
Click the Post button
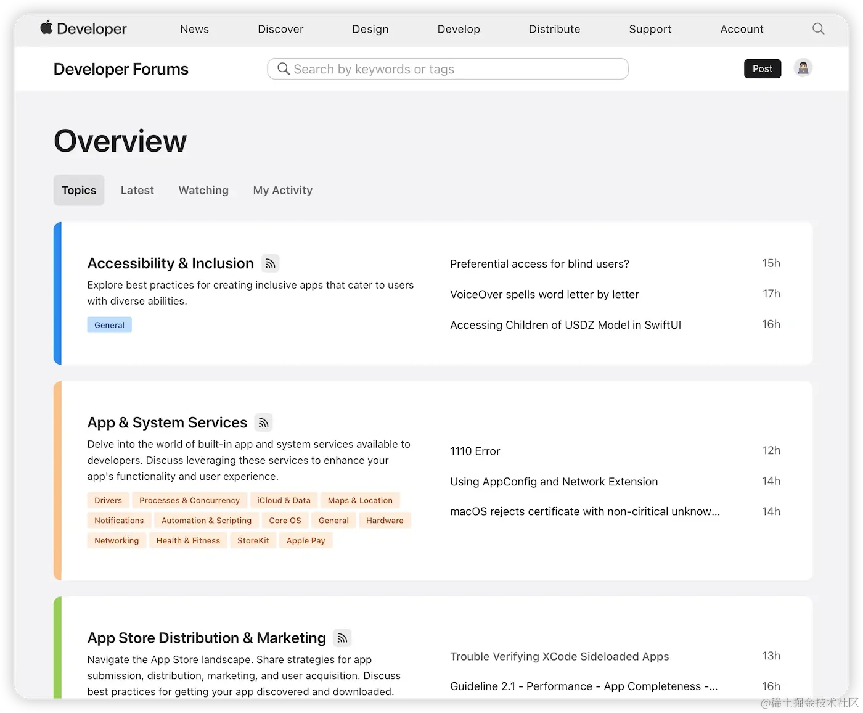[763, 68]
